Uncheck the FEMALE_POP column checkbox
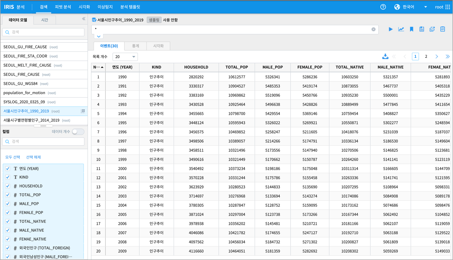The height and width of the screenshot is (260, 453). (8, 213)
